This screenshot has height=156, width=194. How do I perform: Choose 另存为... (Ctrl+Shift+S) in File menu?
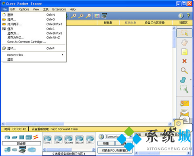[x=34, y=33]
